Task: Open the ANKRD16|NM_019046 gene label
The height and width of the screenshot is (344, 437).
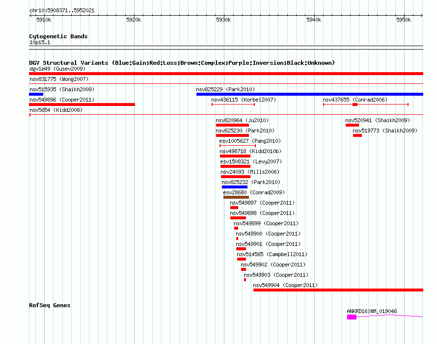Action: click(372, 312)
